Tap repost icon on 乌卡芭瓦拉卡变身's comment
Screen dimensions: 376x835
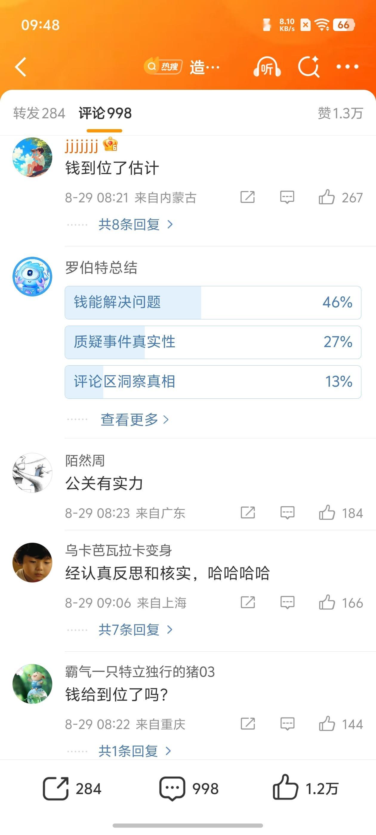click(x=248, y=602)
